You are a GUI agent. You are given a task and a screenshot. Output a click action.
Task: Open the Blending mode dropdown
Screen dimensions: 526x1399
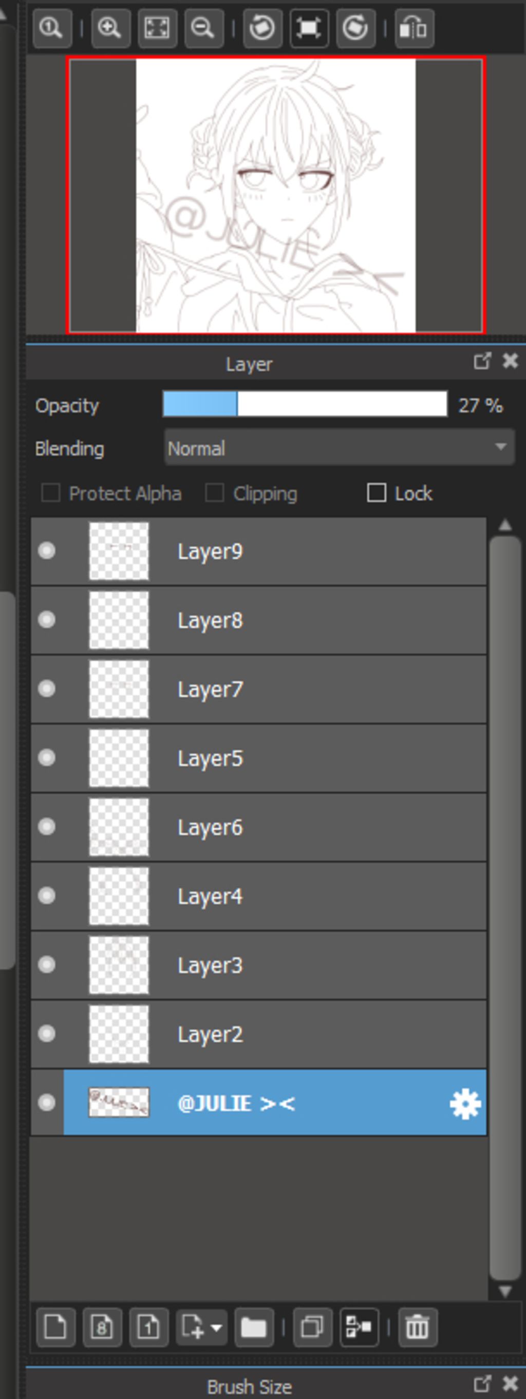point(339,447)
